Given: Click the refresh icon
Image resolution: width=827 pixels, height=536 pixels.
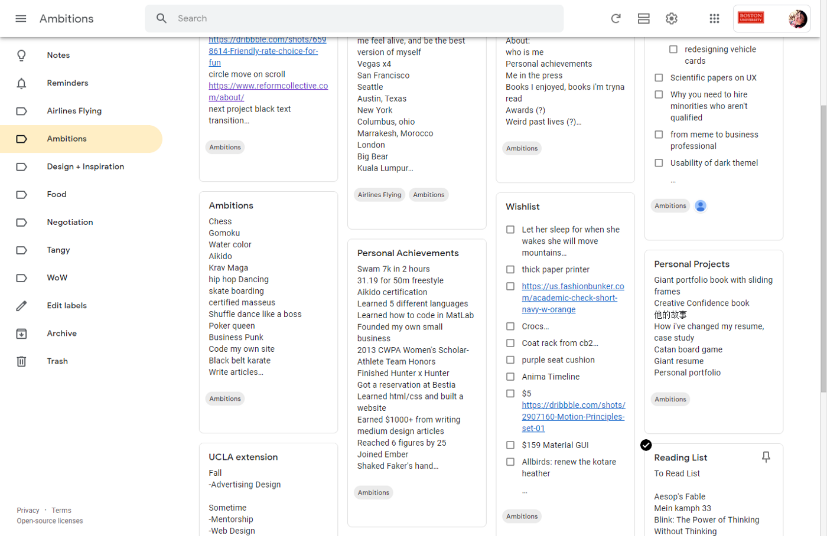Looking at the screenshot, I should pyautogui.click(x=616, y=18).
